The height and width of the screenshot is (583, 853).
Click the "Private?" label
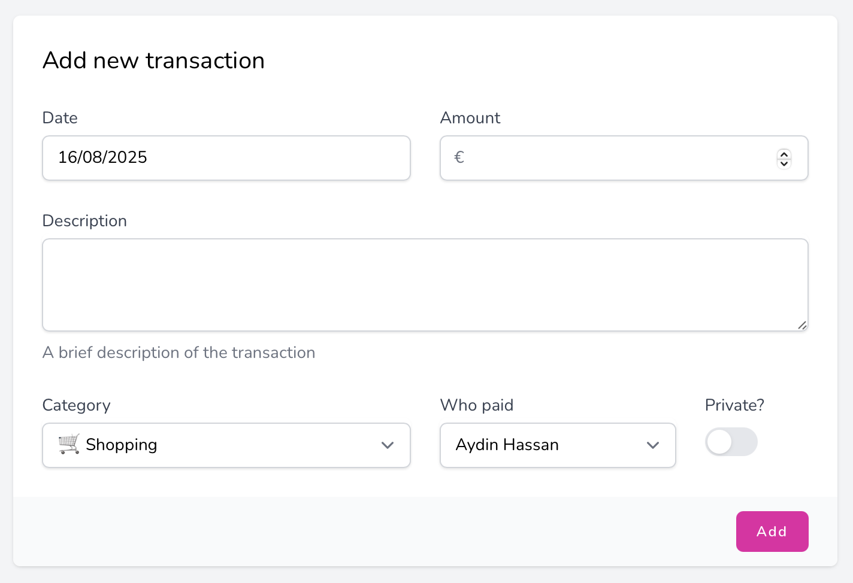pyautogui.click(x=734, y=405)
